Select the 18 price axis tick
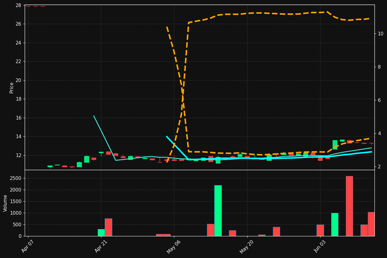 pos(18,99)
